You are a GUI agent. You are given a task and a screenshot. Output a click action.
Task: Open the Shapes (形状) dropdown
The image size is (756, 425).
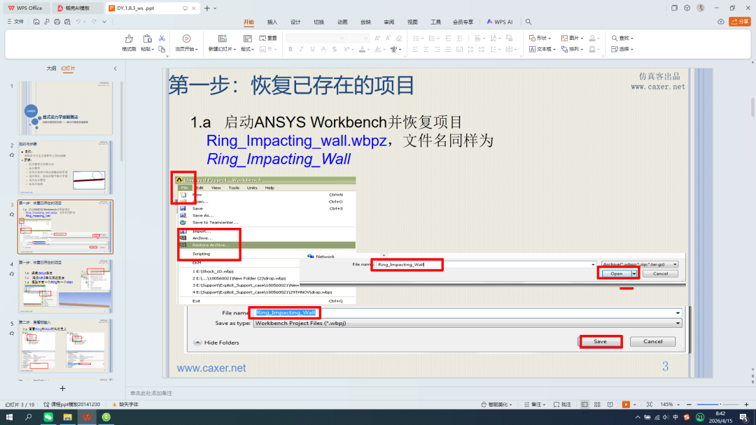click(540, 38)
